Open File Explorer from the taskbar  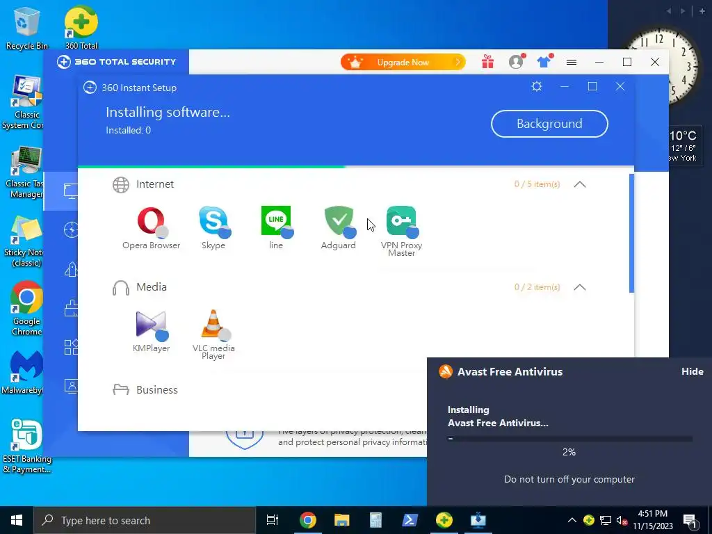[342, 520]
